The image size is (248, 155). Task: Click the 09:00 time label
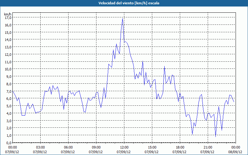tap(96, 148)
